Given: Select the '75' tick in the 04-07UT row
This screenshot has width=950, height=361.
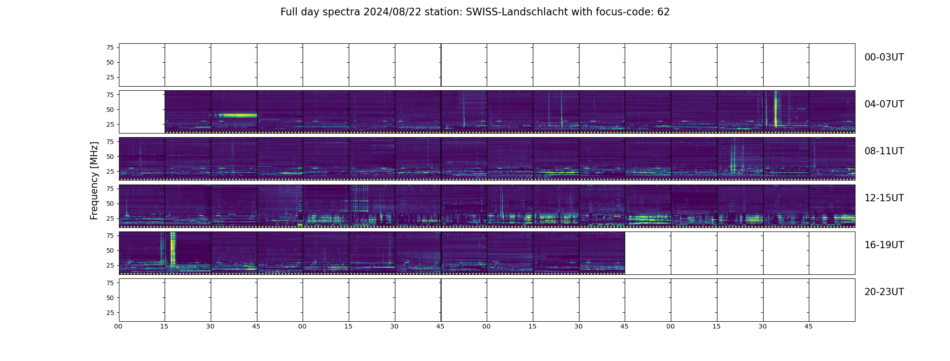Looking at the screenshot, I should [110, 94].
